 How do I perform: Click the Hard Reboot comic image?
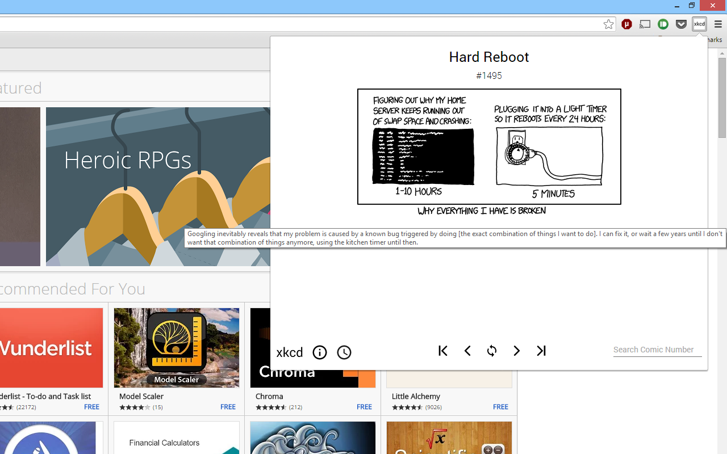pyautogui.click(x=489, y=153)
